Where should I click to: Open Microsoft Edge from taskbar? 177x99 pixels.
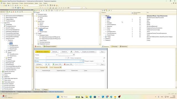click(x=91, y=97)
